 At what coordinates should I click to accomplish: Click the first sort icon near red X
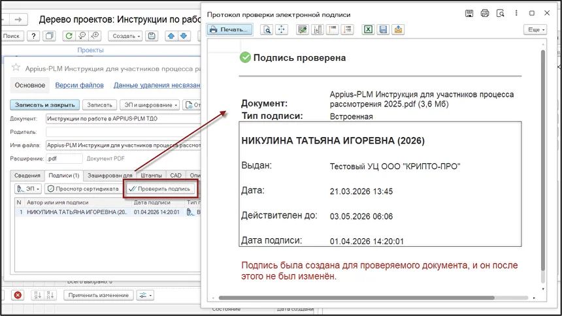(38, 295)
